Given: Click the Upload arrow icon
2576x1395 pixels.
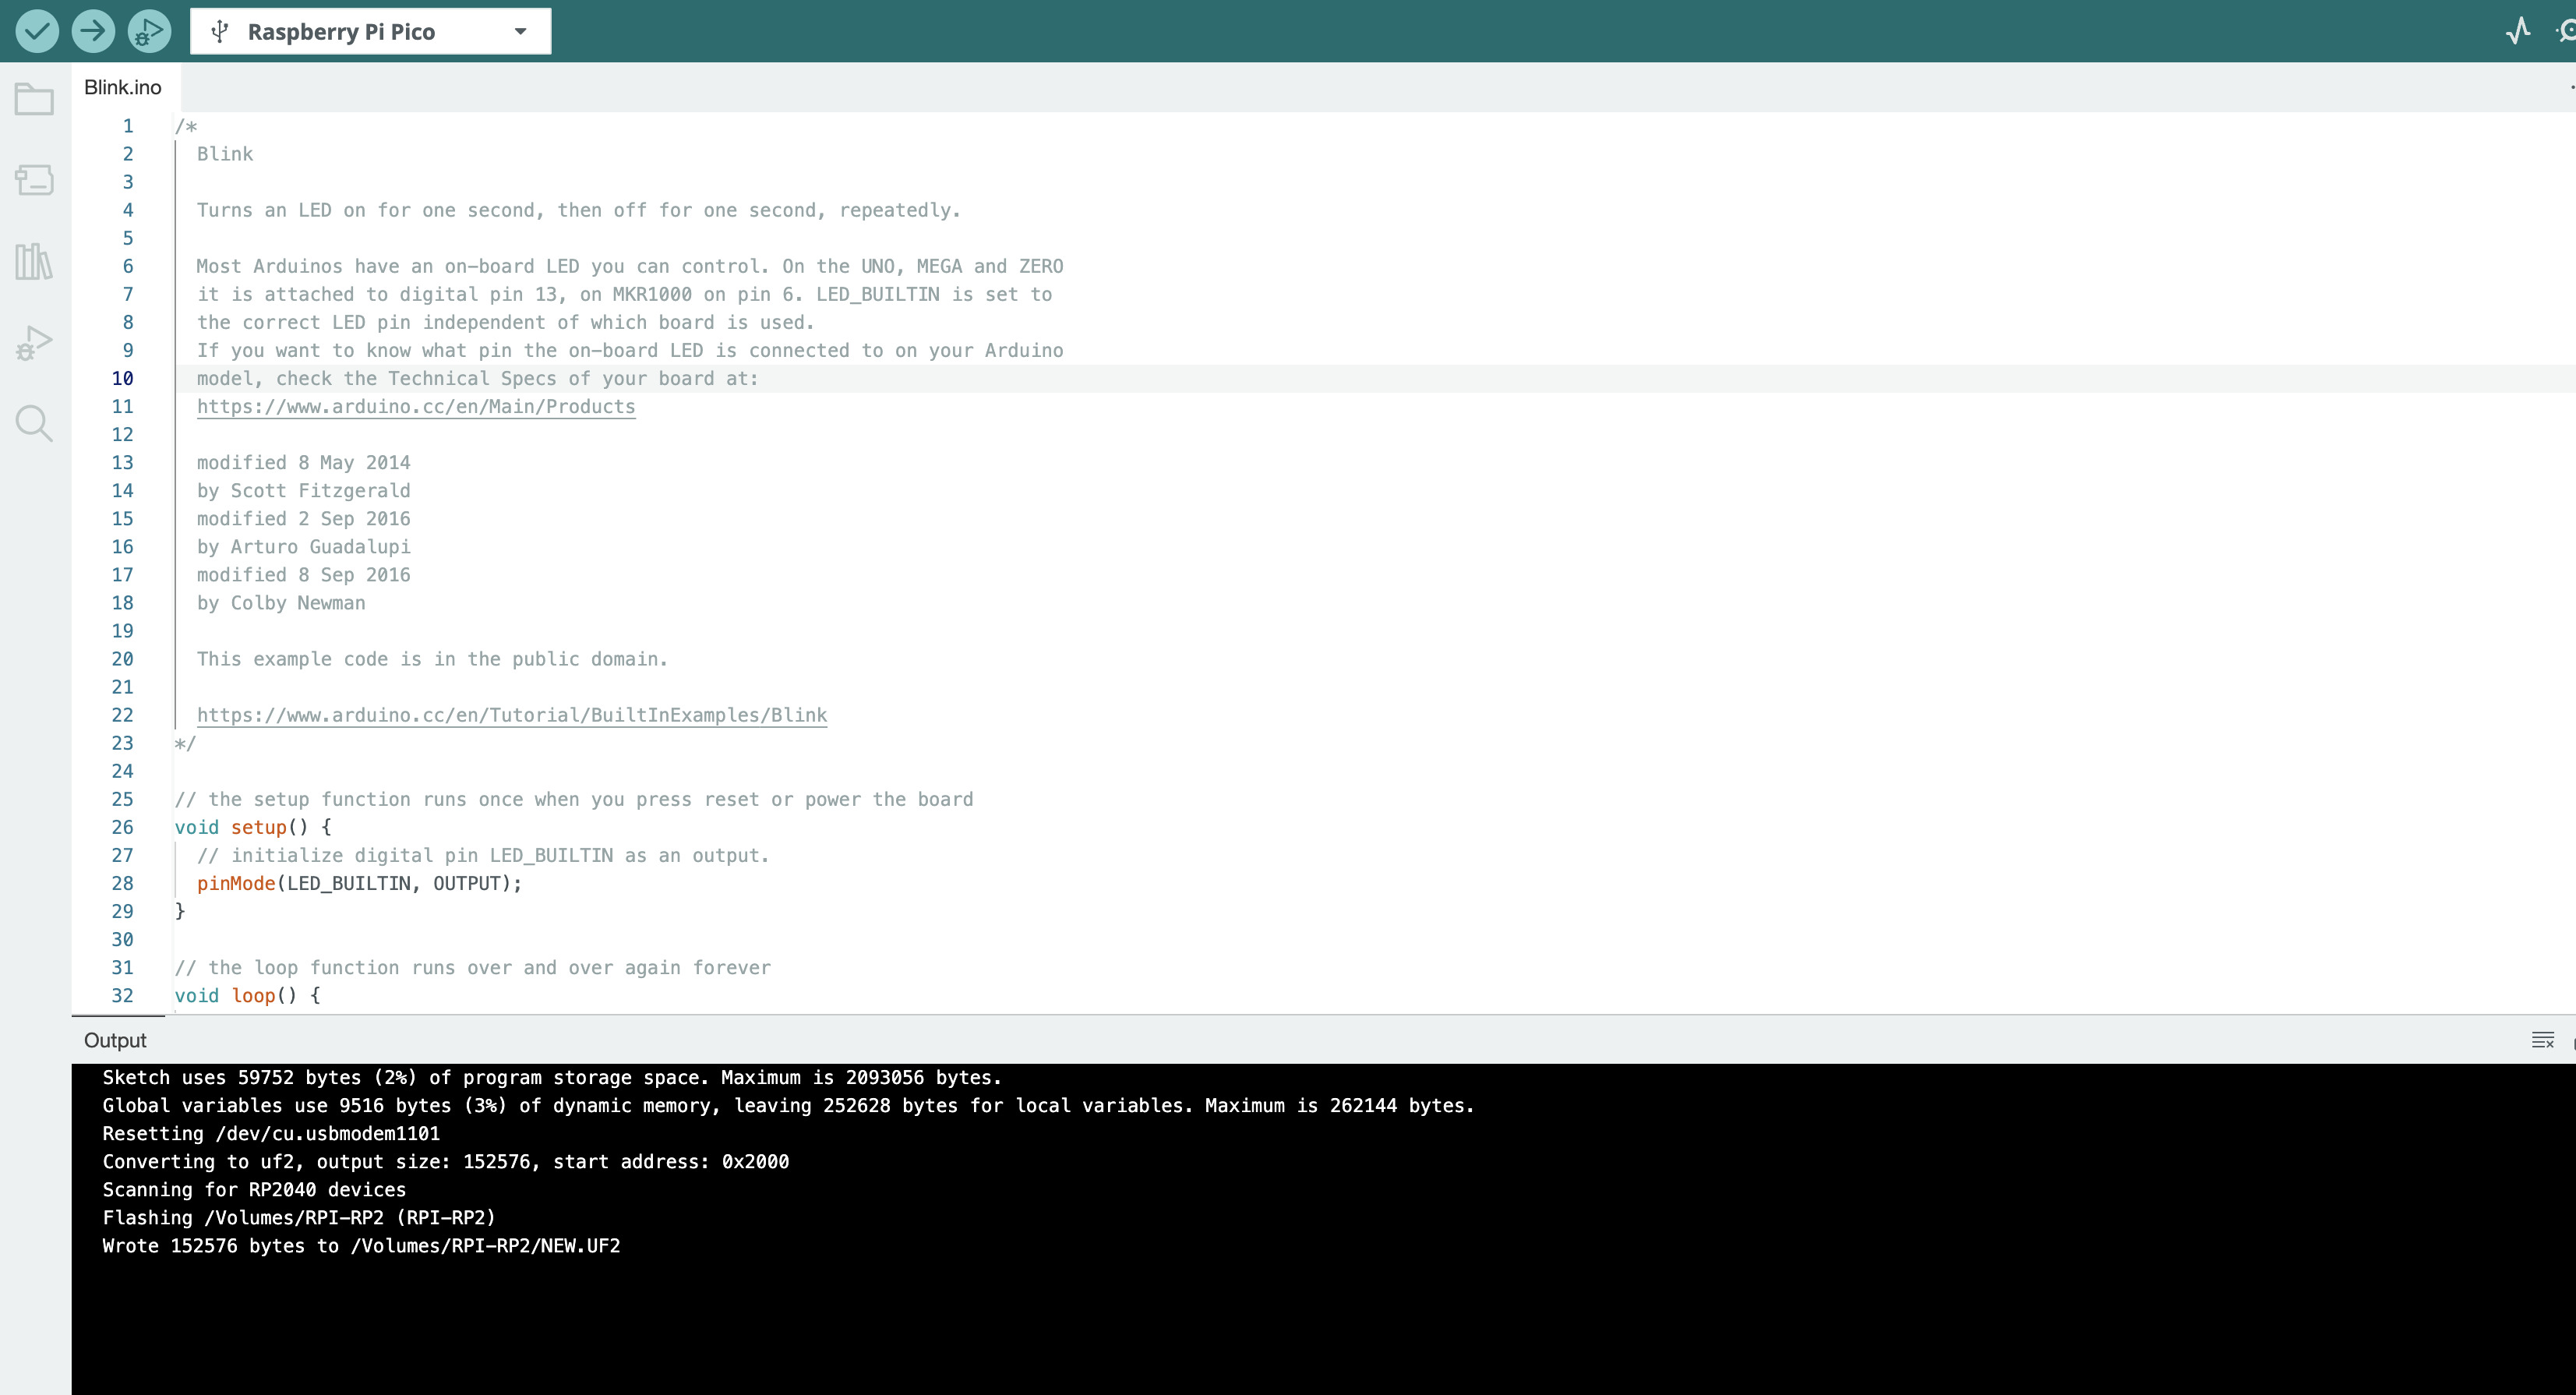Looking at the screenshot, I should coord(93,31).
